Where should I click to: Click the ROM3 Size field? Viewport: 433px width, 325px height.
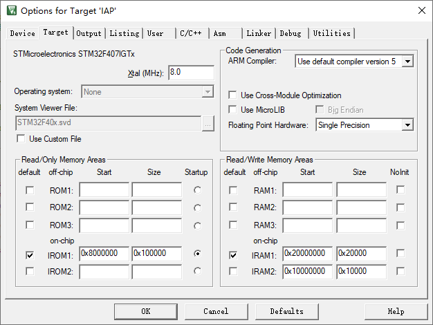157,225
